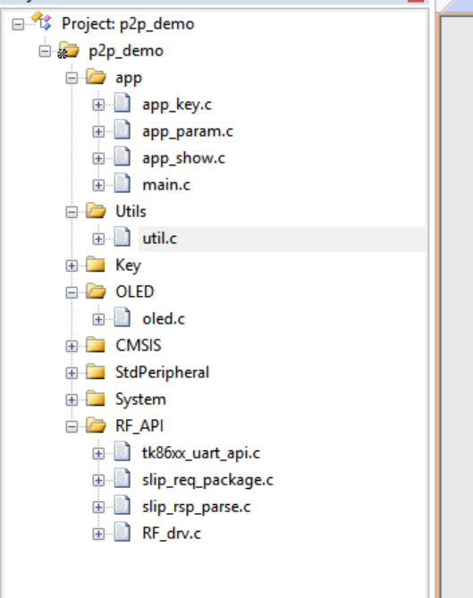
Task: Expand the StdPeripheral folder group
Action: (72, 373)
